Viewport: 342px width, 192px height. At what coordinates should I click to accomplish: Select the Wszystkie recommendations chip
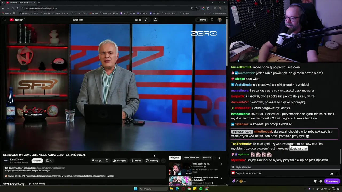pos(175,158)
